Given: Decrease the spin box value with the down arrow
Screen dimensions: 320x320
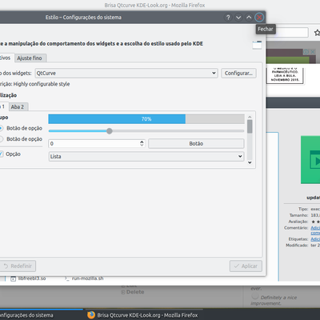Looking at the screenshot, I should click(x=142, y=146).
